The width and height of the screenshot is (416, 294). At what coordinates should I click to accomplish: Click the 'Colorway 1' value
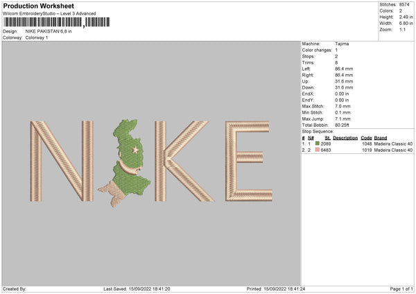37,37
